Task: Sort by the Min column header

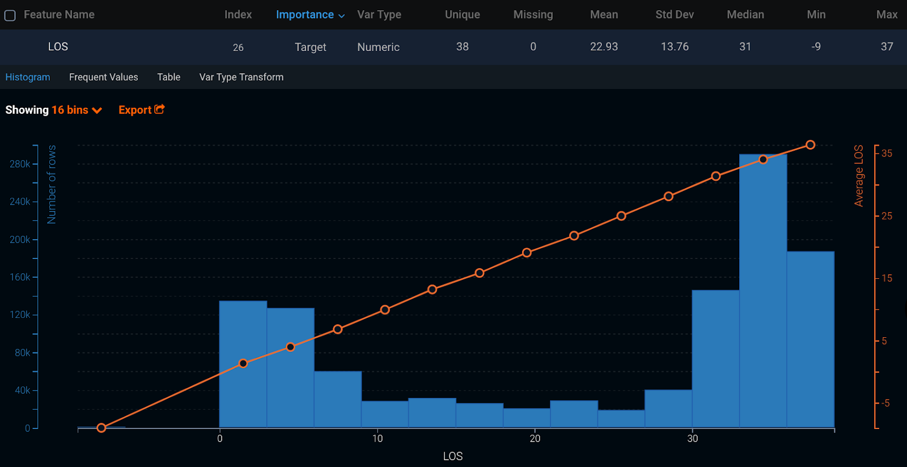Action: tap(816, 15)
